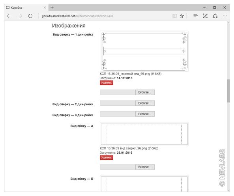Click the address bar URL
This screenshot has height=196, width=234.
[x=77, y=16]
